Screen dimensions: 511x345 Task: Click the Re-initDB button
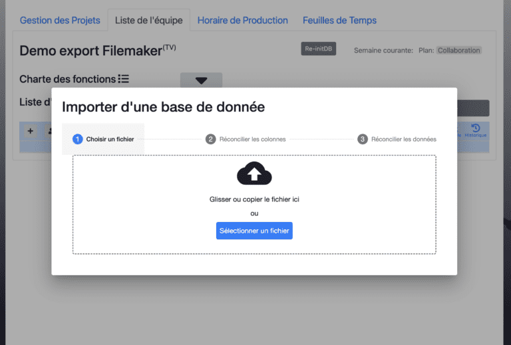point(318,50)
